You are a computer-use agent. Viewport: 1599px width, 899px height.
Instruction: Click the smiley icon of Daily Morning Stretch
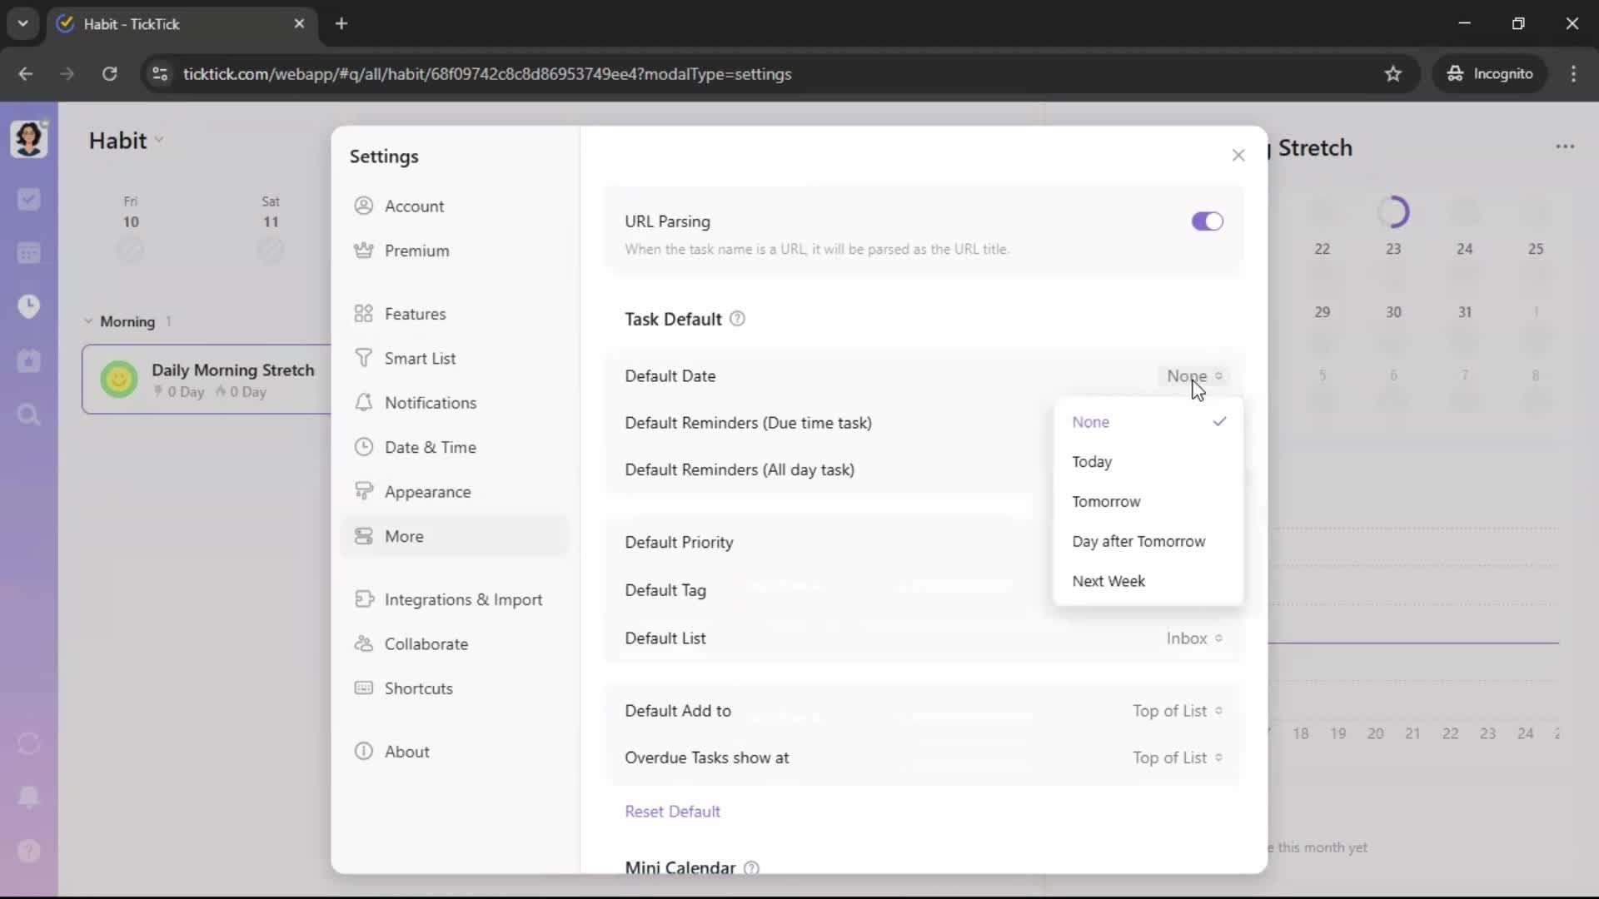(x=118, y=380)
